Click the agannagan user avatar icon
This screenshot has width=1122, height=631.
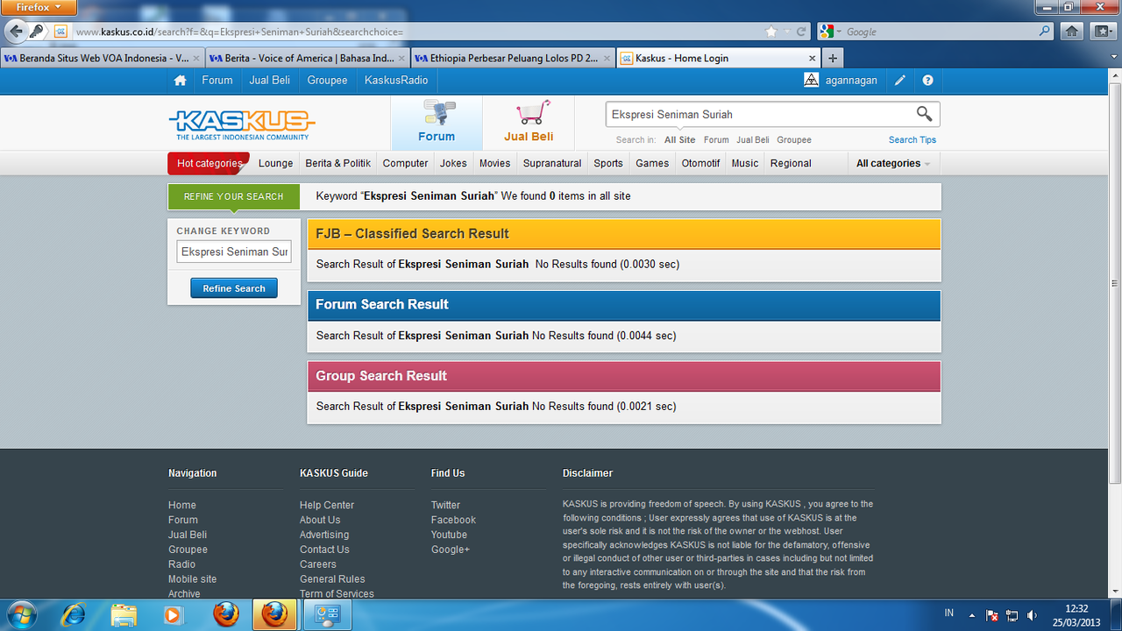[812, 80]
